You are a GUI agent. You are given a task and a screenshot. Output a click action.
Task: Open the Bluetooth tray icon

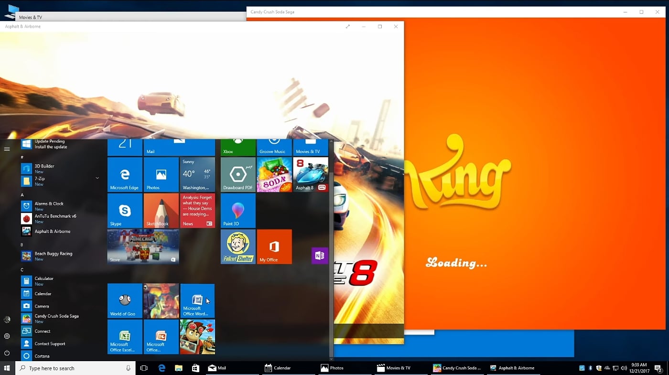coord(590,368)
